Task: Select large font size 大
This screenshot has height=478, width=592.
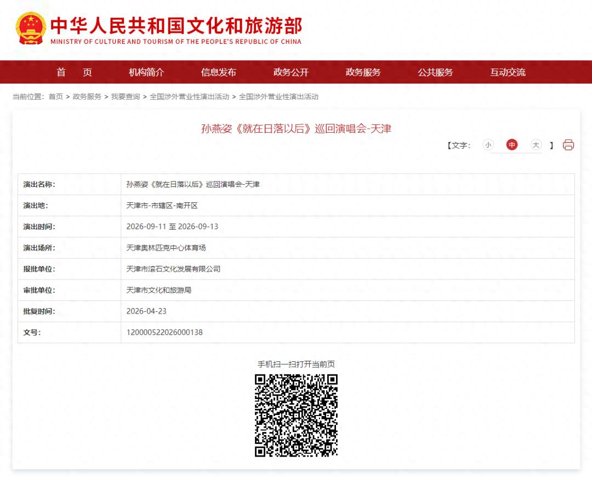Action: pyautogui.click(x=536, y=145)
